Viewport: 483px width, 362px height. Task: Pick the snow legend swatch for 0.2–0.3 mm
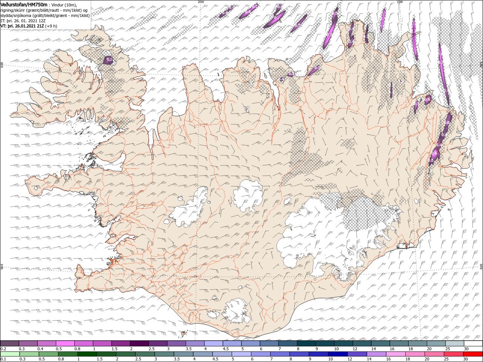(10, 344)
